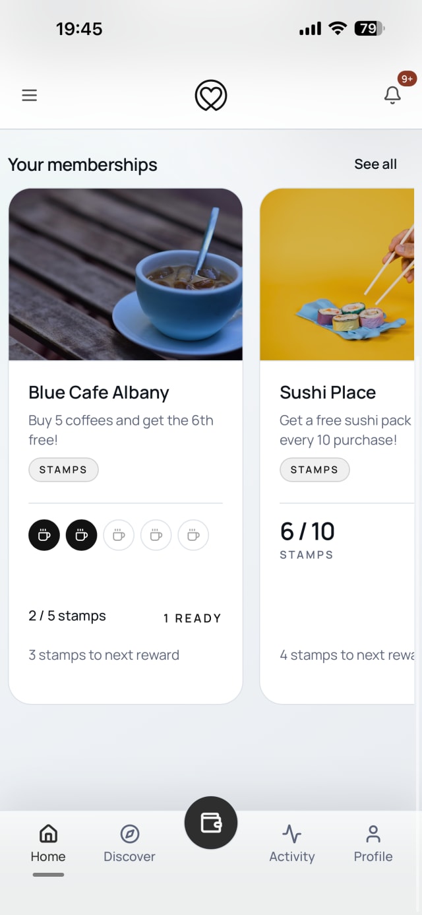This screenshot has width=422, height=915.
Task: Tap STAMPS tag on Blue Cafe Albany
Action: 63,470
